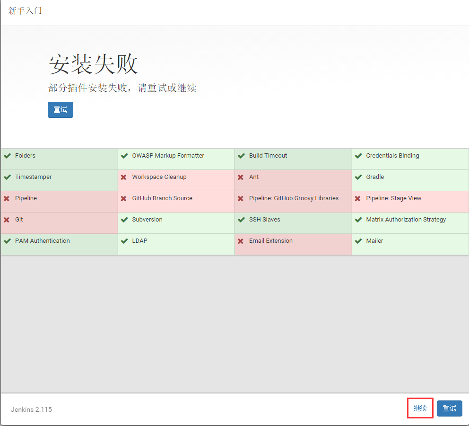The width and height of the screenshot is (469, 426).
Task: Click the checkmark icon for Credentials Binding
Action: click(x=358, y=156)
